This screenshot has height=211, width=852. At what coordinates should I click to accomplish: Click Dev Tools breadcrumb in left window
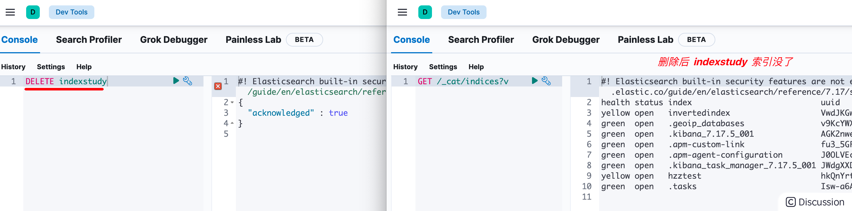click(x=71, y=12)
